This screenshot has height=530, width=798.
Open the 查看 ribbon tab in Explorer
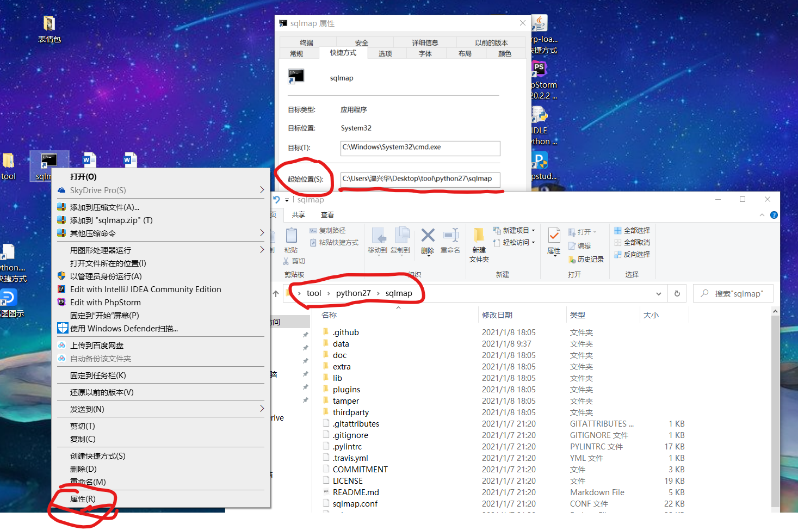click(327, 215)
